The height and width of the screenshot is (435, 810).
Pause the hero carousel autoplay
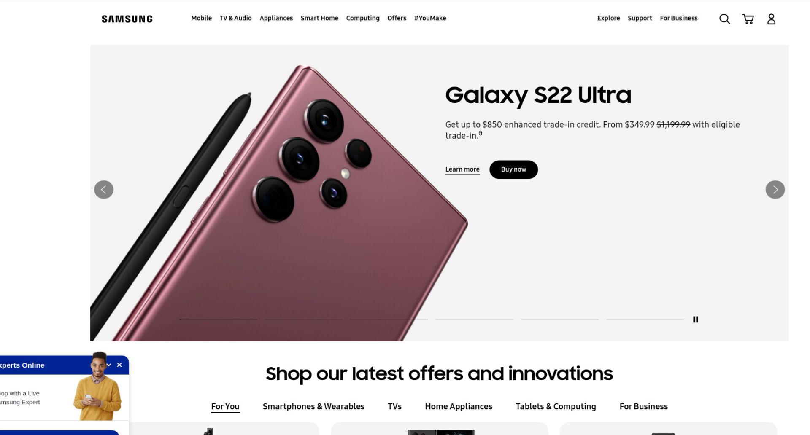696,320
